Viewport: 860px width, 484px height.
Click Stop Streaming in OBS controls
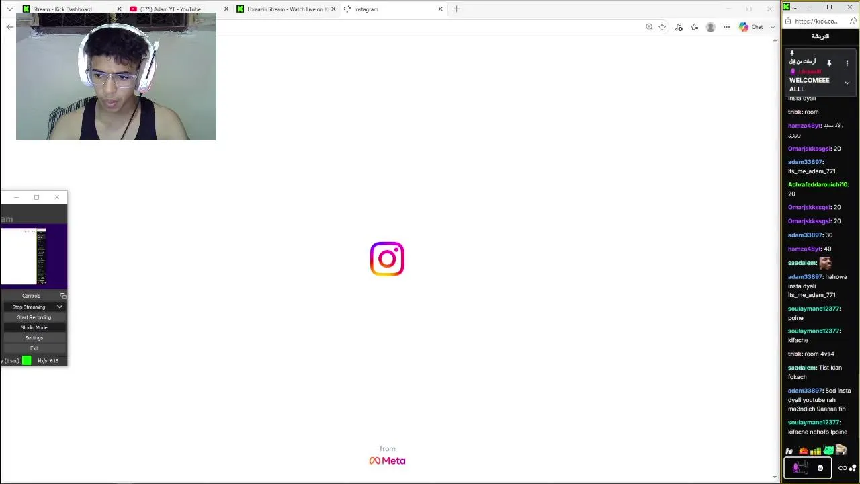tap(28, 307)
